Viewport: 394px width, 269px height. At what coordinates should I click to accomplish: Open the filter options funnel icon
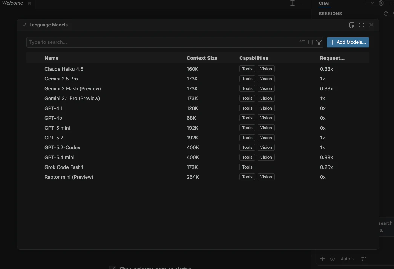[x=319, y=42]
